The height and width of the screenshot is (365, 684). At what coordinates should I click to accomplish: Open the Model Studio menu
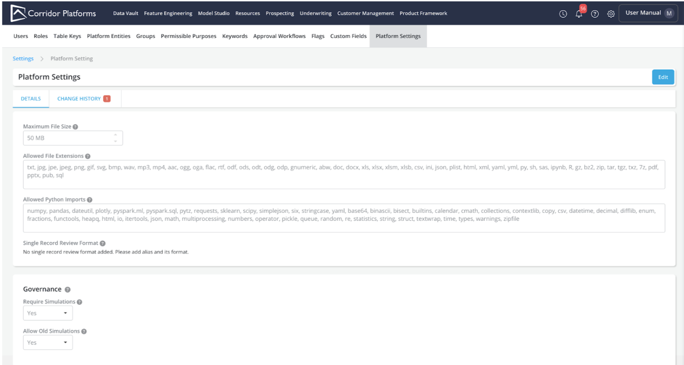point(213,13)
